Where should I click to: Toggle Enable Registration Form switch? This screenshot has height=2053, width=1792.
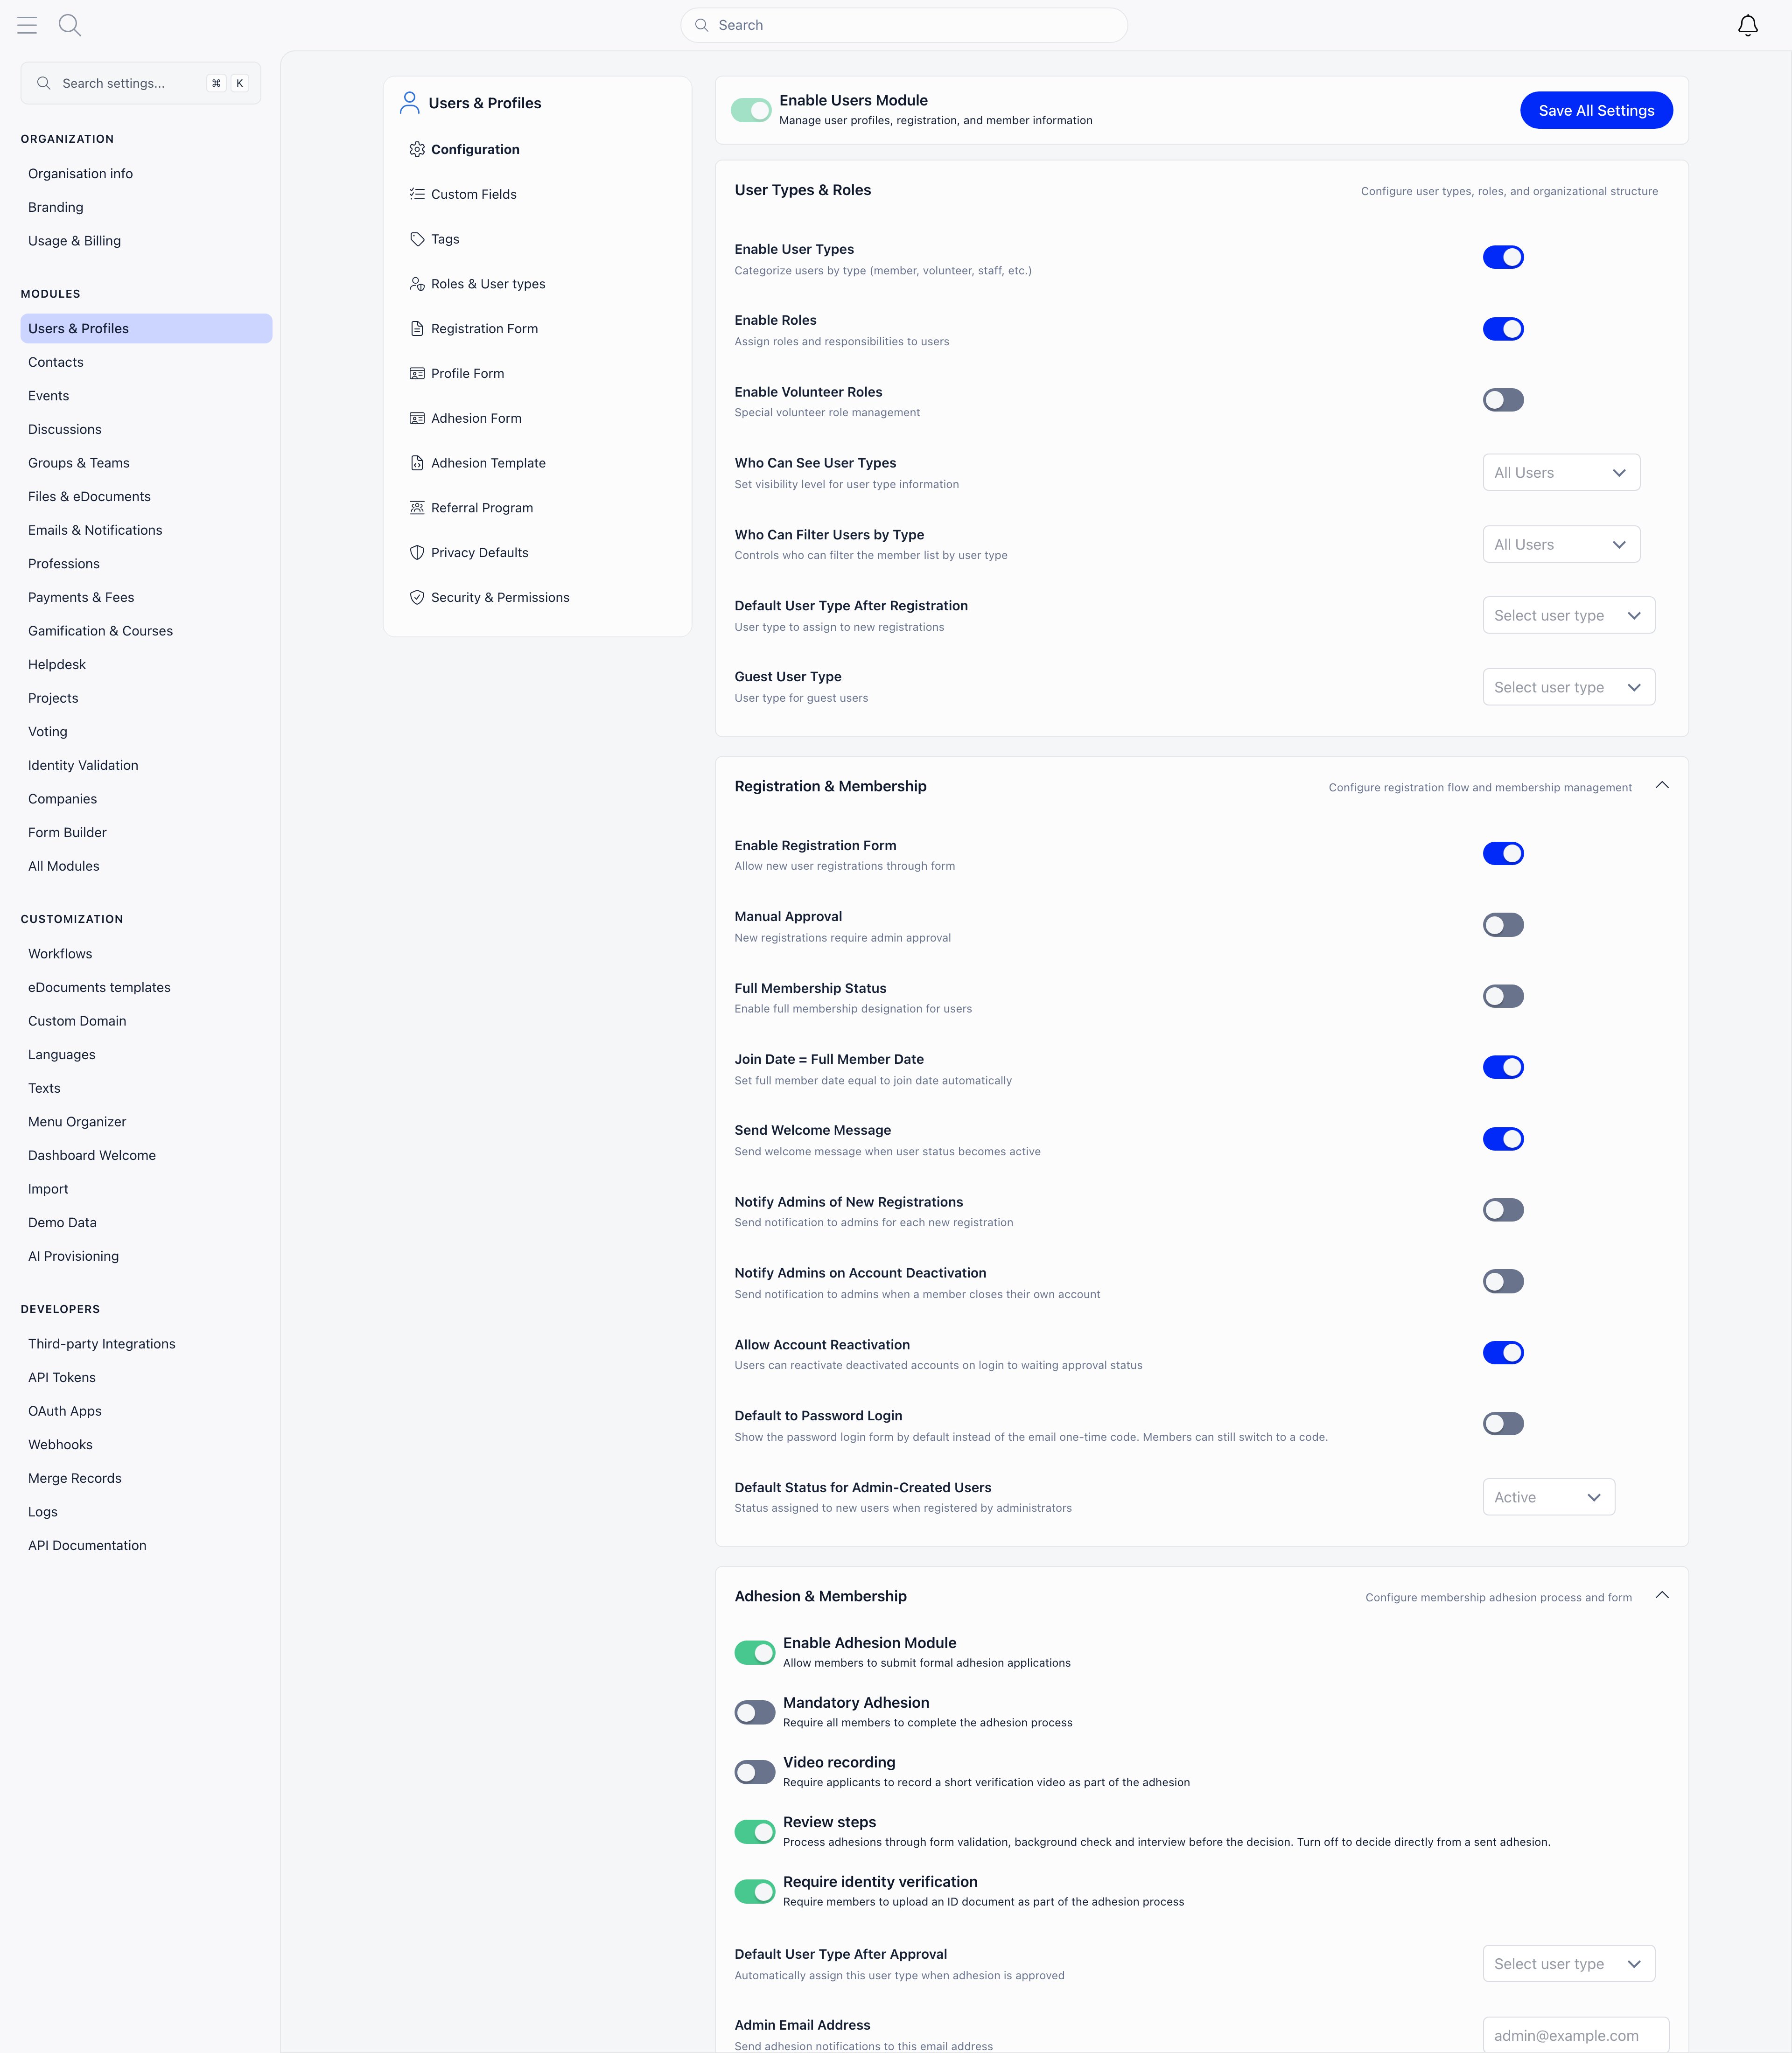[x=1503, y=853]
